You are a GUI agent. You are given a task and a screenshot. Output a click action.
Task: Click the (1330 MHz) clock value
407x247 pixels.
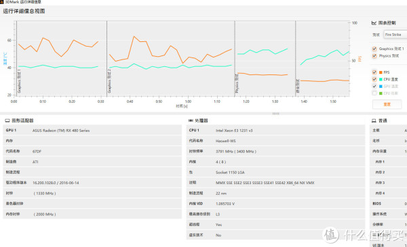[45, 194]
